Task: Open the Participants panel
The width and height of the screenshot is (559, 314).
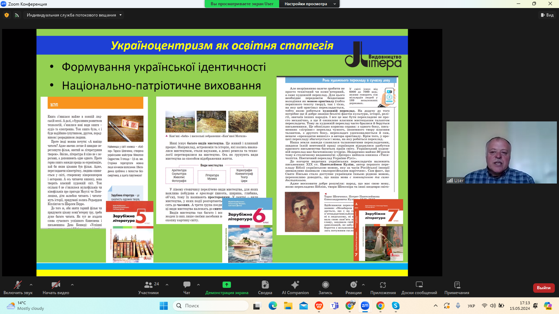Action: pos(148,288)
